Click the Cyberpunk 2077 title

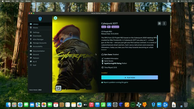point(109,23)
